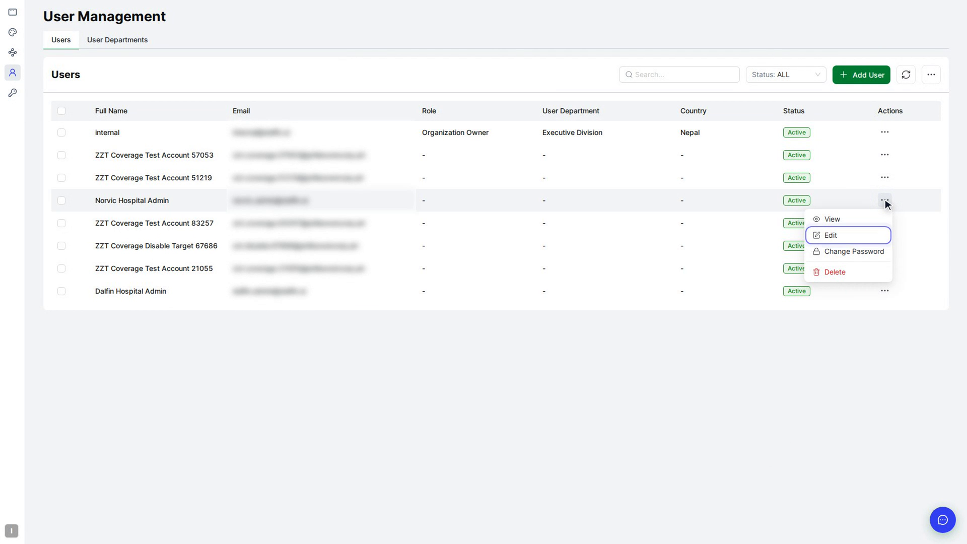Click the Nepal country cell
The height and width of the screenshot is (544, 967).
click(x=690, y=132)
